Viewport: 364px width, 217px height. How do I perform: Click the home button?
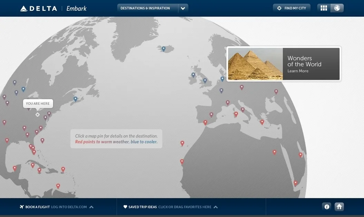click(x=339, y=207)
